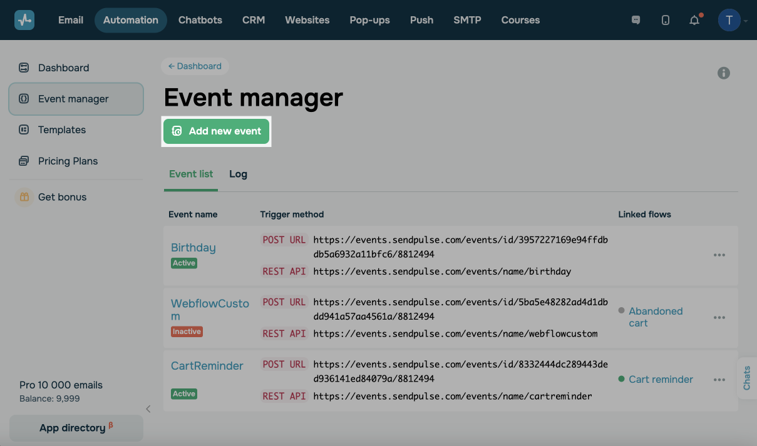Open the notifications bell

[694, 20]
